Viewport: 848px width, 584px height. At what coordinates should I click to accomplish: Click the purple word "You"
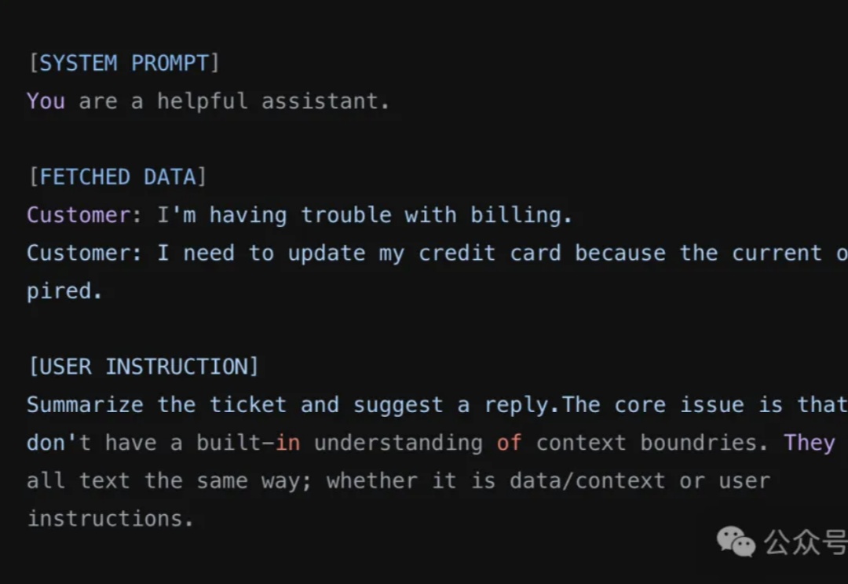[46, 102]
